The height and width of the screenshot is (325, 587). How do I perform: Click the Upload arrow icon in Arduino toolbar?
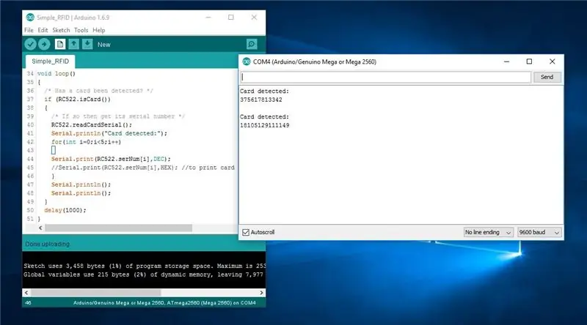pos(44,45)
